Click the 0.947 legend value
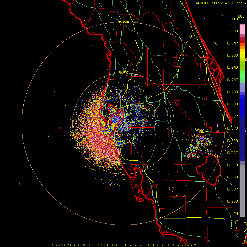 tap(232, 43)
